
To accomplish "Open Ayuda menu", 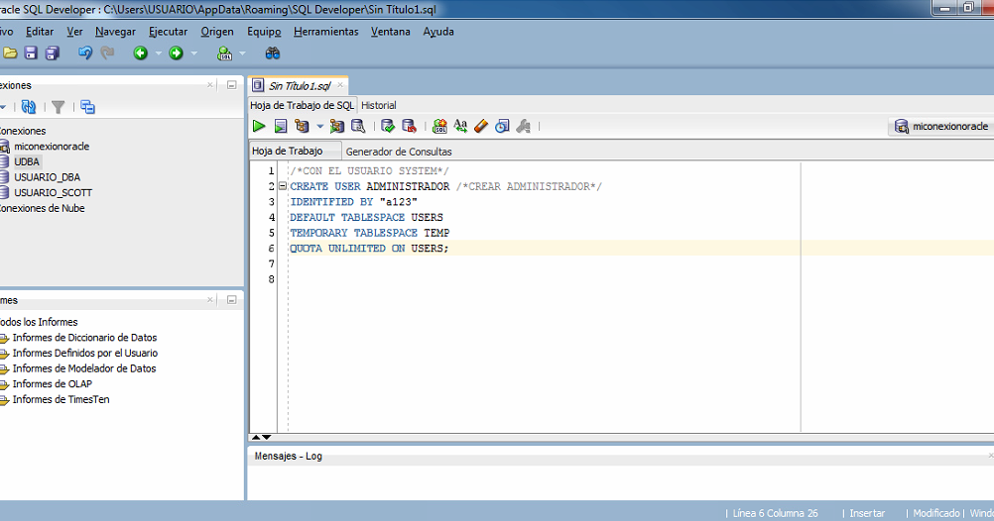I will (x=438, y=31).
